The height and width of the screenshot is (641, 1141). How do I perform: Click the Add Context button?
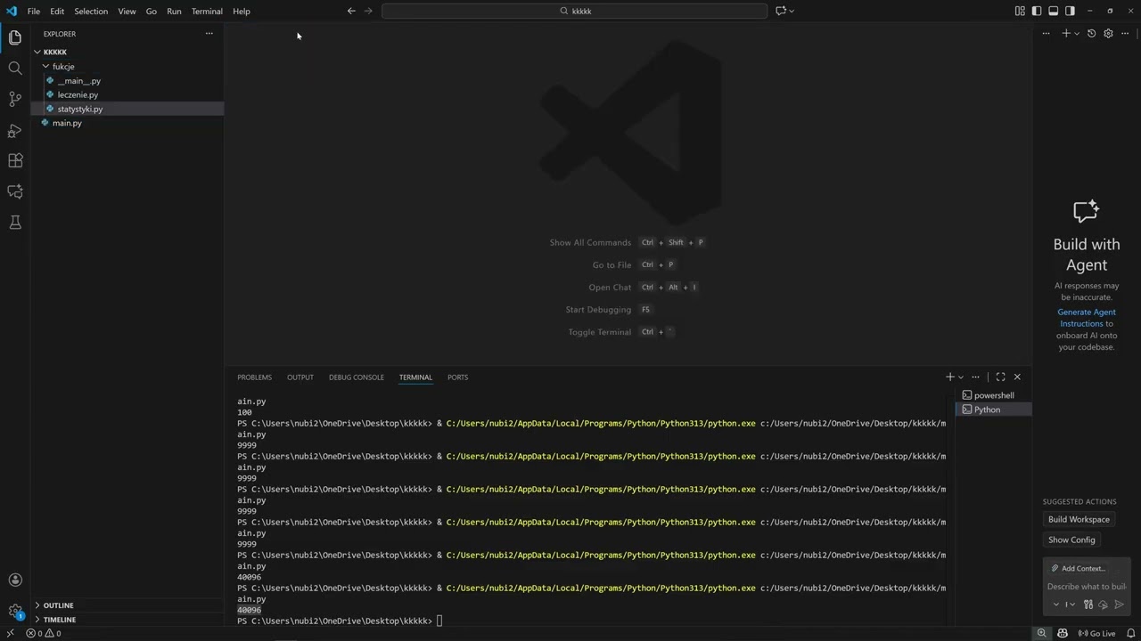[1078, 568]
